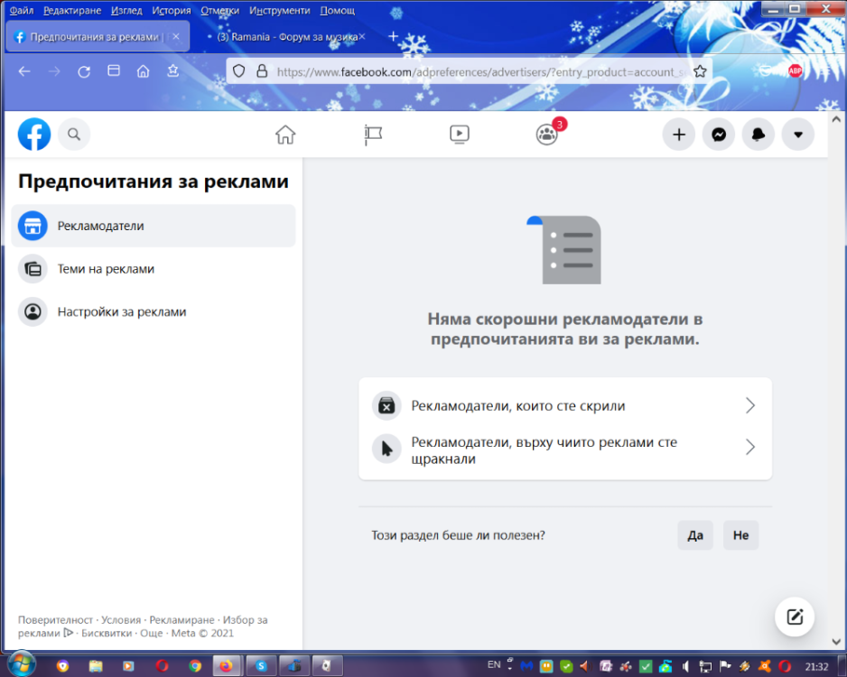Select Теми на реклами sidebar item
The height and width of the screenshot is (677, 847).
154,269
